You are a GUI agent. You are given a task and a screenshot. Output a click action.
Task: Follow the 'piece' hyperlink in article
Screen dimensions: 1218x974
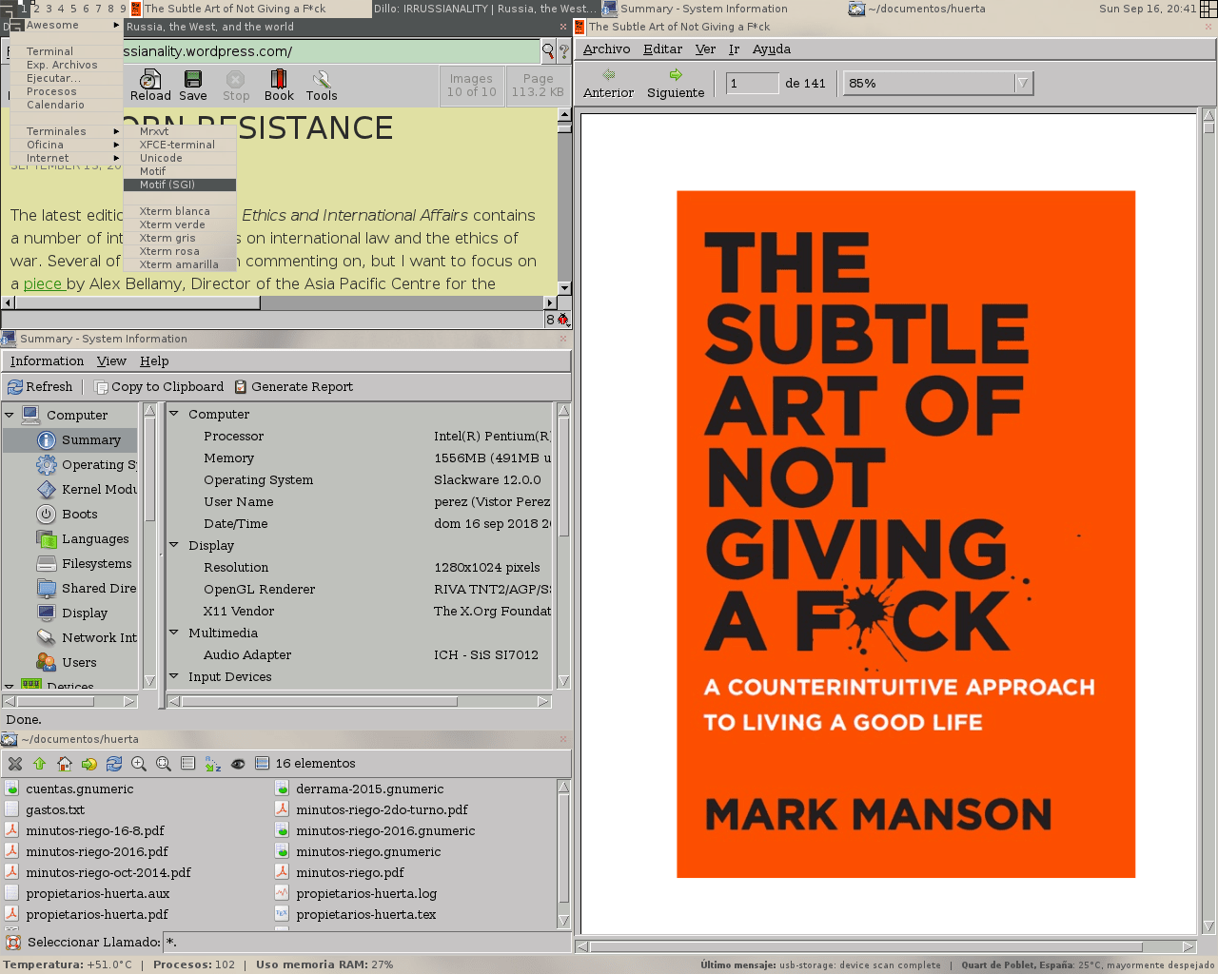pyautogui.click(x=42, y=283)
